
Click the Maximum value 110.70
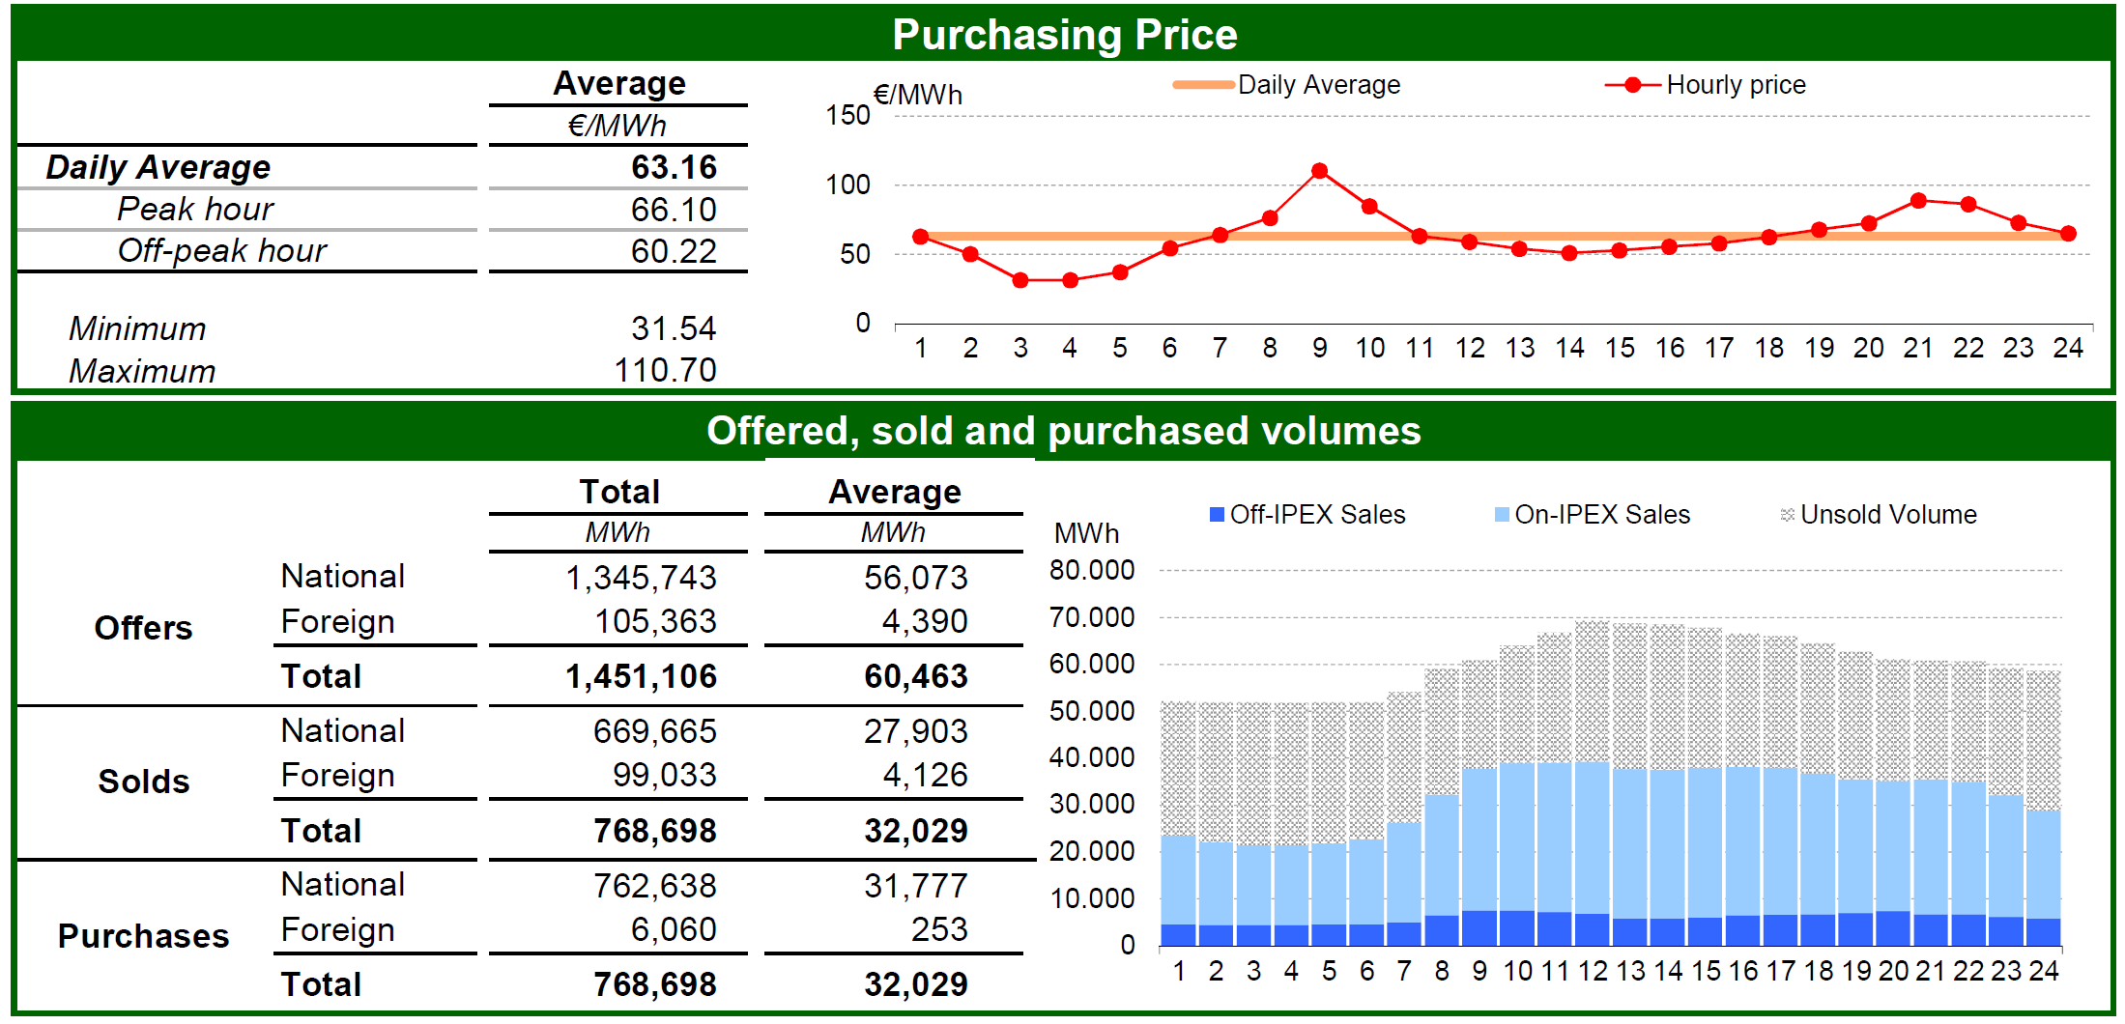665,370
